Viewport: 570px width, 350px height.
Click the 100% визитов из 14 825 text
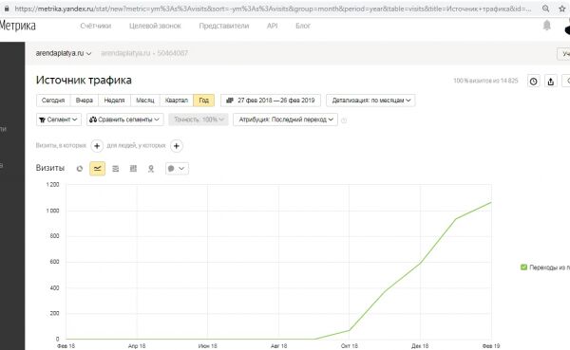[x=485, y=81]
